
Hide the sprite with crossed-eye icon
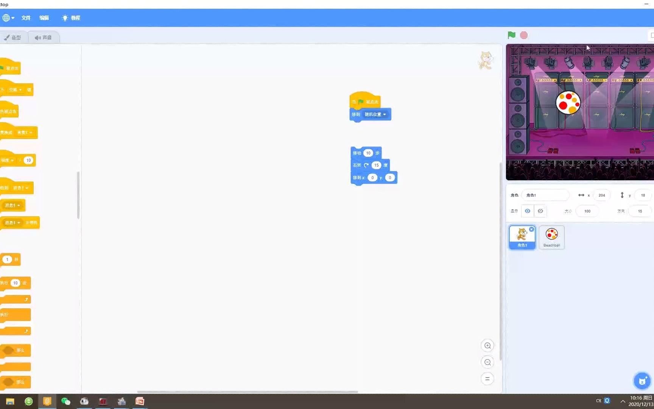click(540, 211)
